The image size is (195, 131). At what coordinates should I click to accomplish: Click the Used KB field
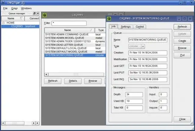[134, 101]
